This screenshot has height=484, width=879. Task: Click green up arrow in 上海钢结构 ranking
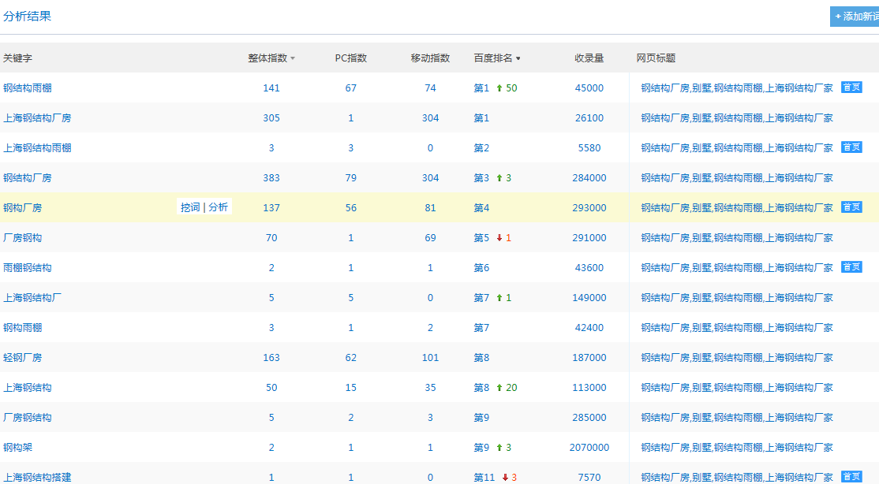(x=499, y=388)
